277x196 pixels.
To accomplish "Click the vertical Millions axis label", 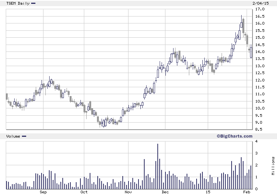I will [x=273, y=166].
